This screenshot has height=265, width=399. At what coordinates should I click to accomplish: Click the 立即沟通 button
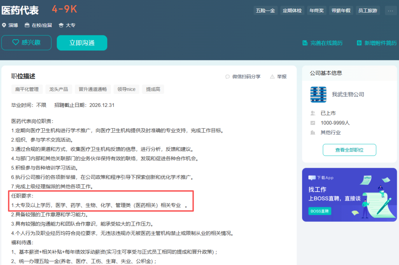(82, 43)
